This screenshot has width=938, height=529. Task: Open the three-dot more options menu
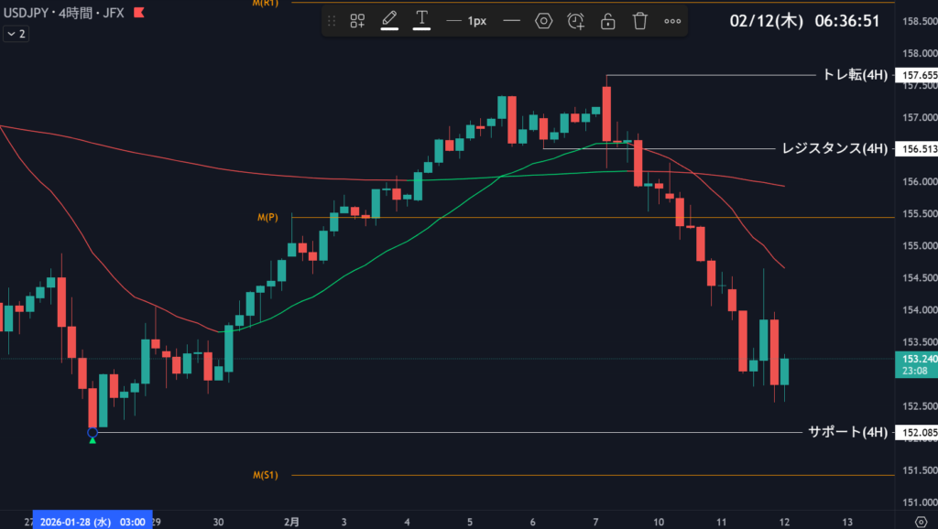672,21
